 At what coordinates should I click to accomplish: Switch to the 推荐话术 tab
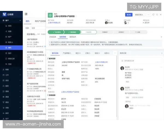coord(73,37)
